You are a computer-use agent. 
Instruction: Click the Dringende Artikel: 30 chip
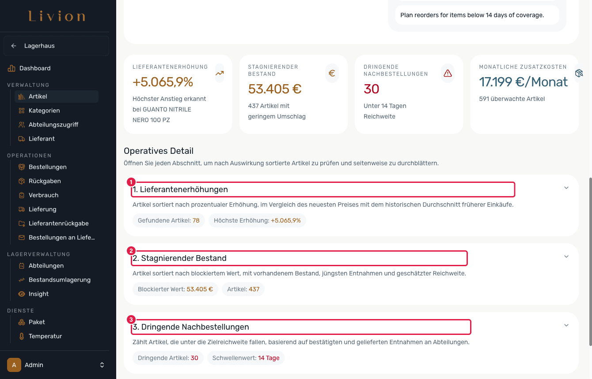[168, 358]
